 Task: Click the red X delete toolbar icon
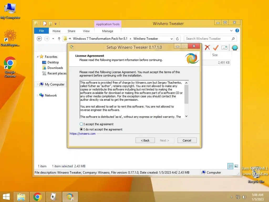(x=207, y=47)
